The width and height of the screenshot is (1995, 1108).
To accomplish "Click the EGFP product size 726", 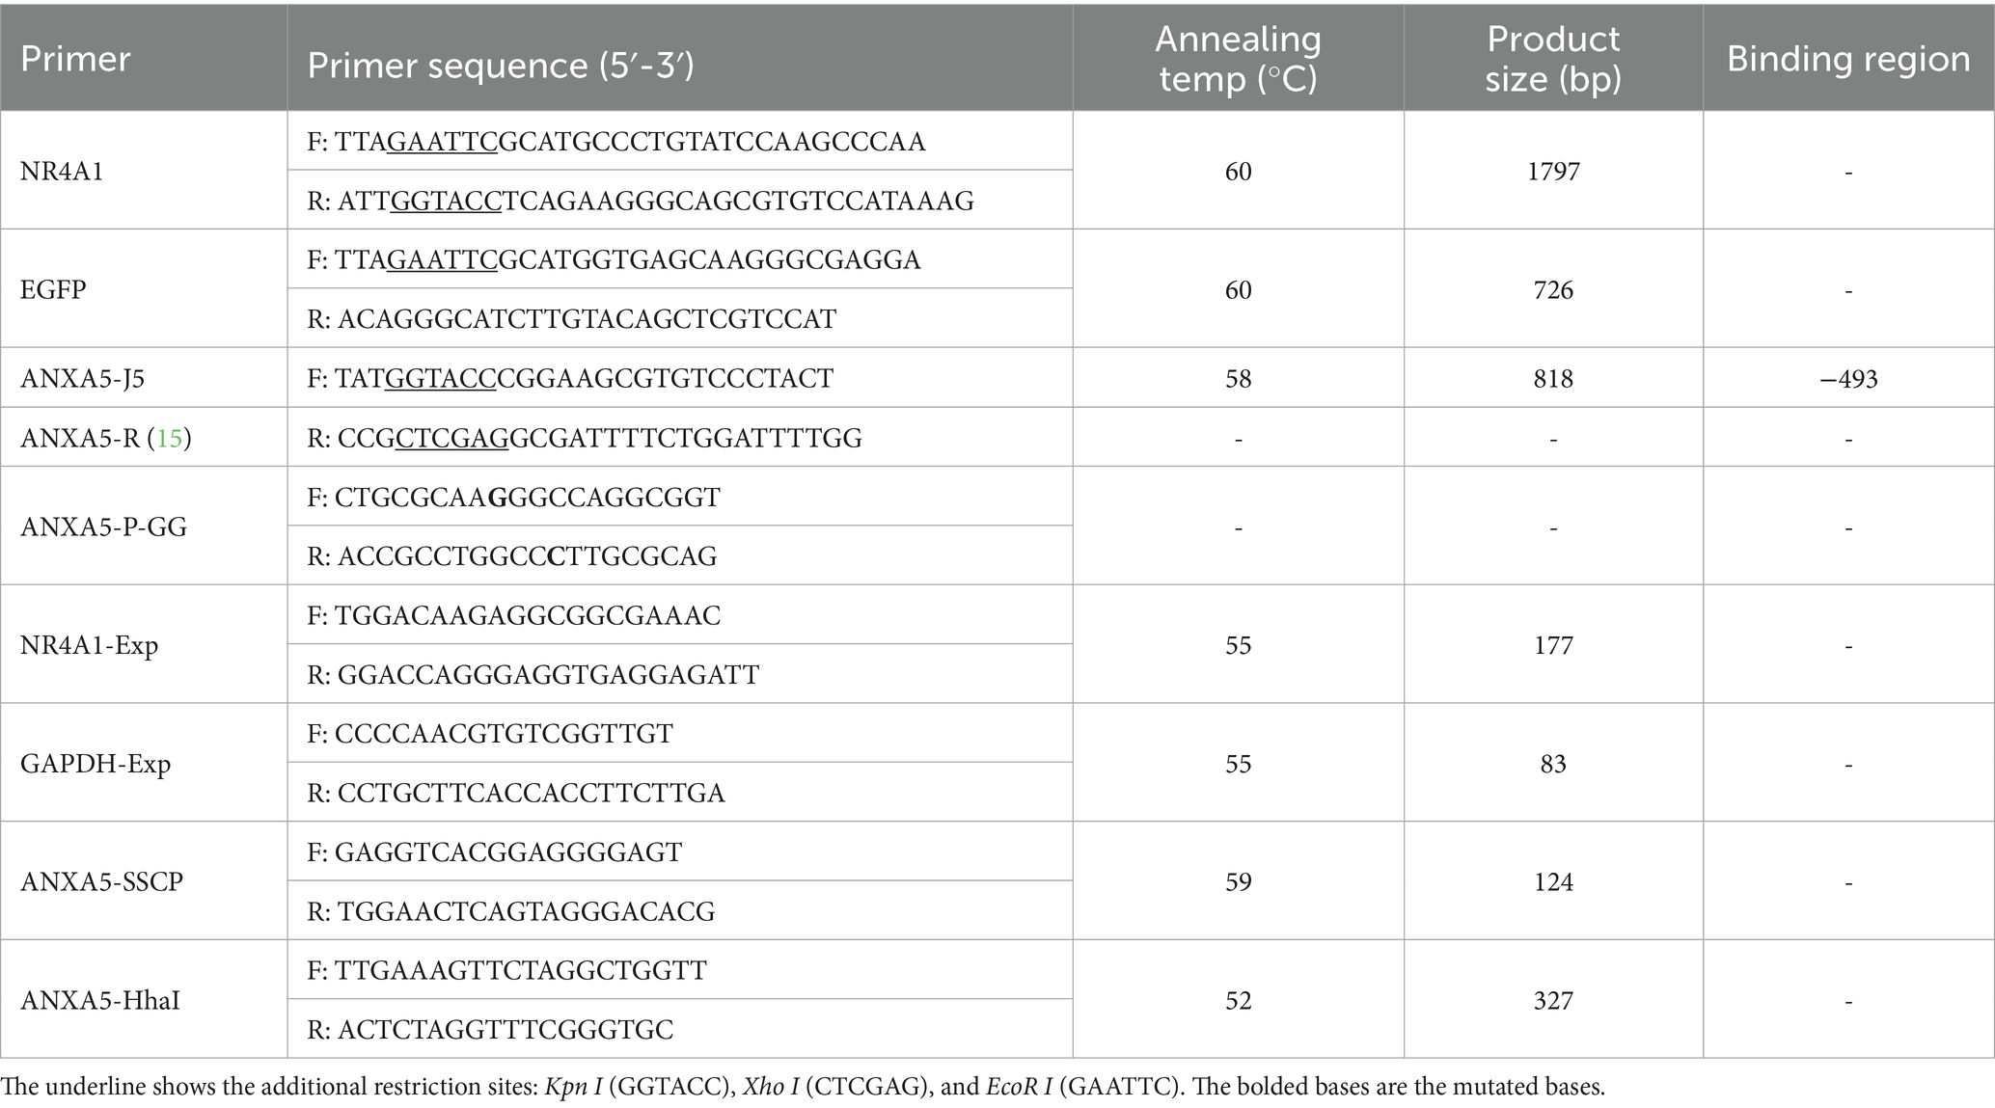I will (1553, 290).
